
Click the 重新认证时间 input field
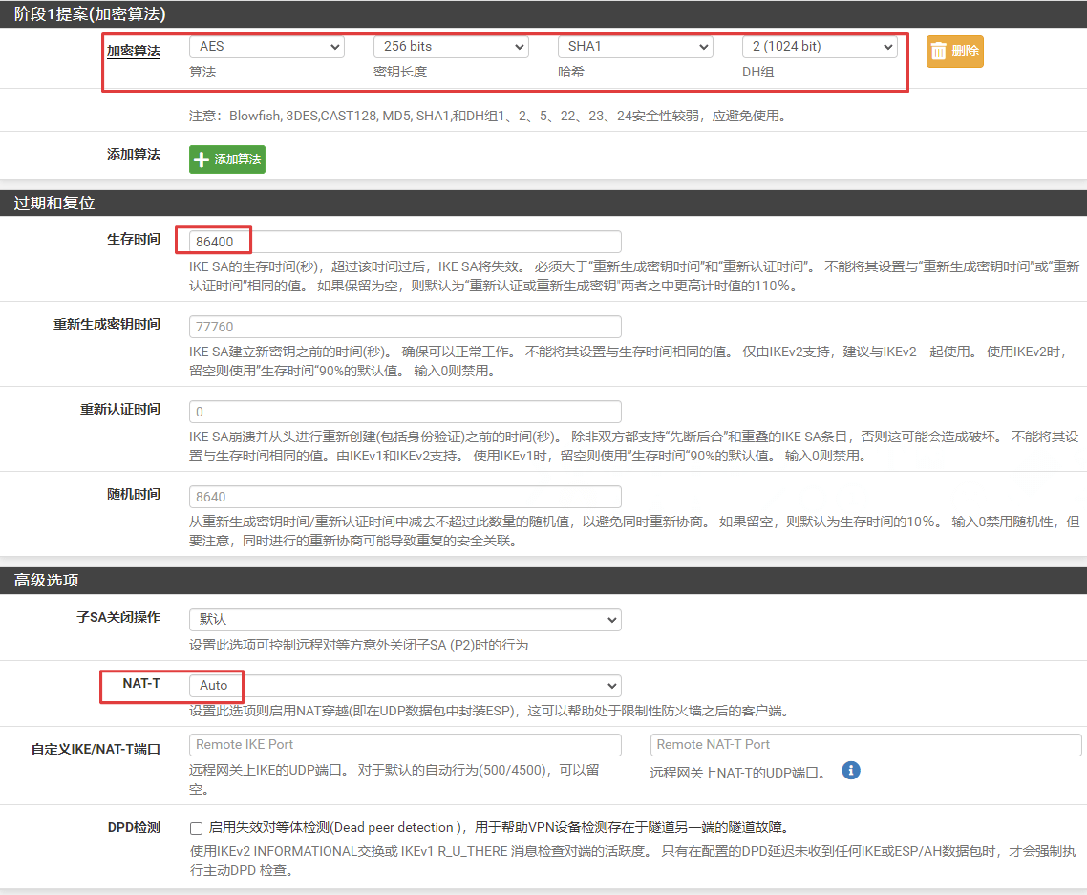405,412
